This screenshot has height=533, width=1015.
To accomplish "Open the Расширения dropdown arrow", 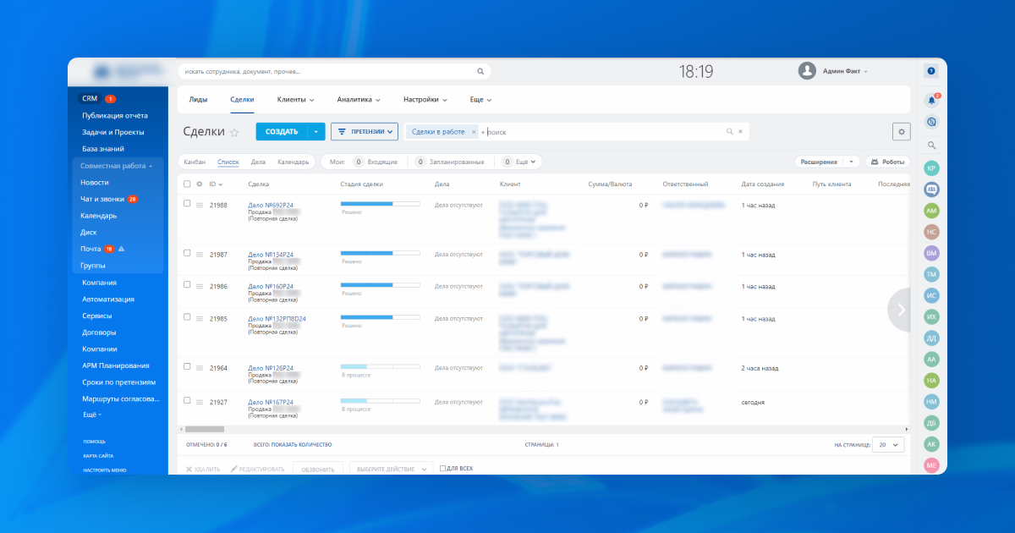I will coord(851,162).
